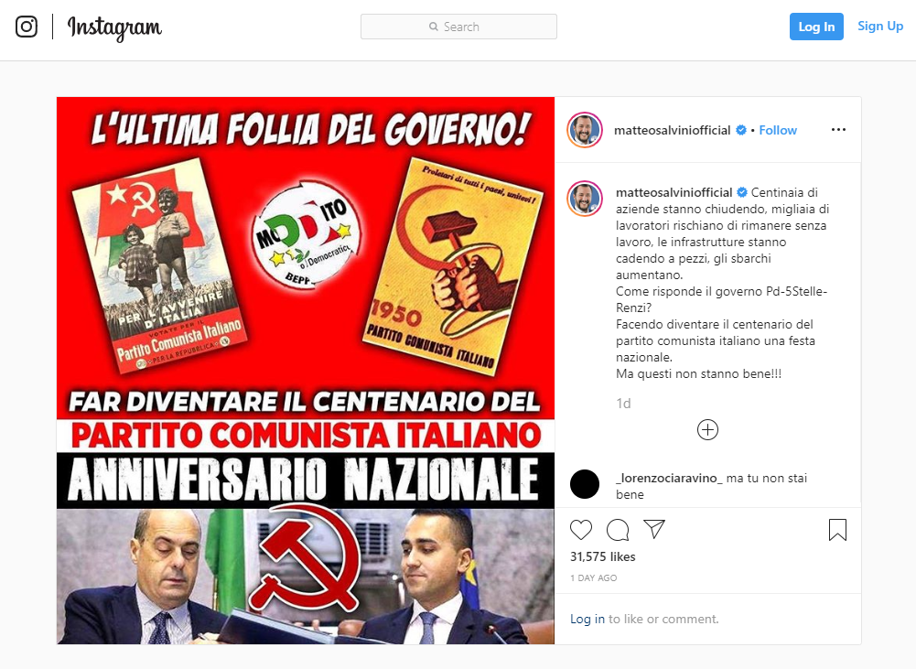Open commenter _lorenzociaravino_ profile
Image resolution: width=916 pixels, height=669 pixels.
pos(669,478)
